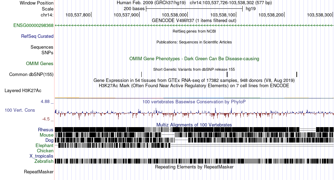Click the Sequences track label
Image resolution: width=334 pixels, height=180 pixels.
pos(42,47)
